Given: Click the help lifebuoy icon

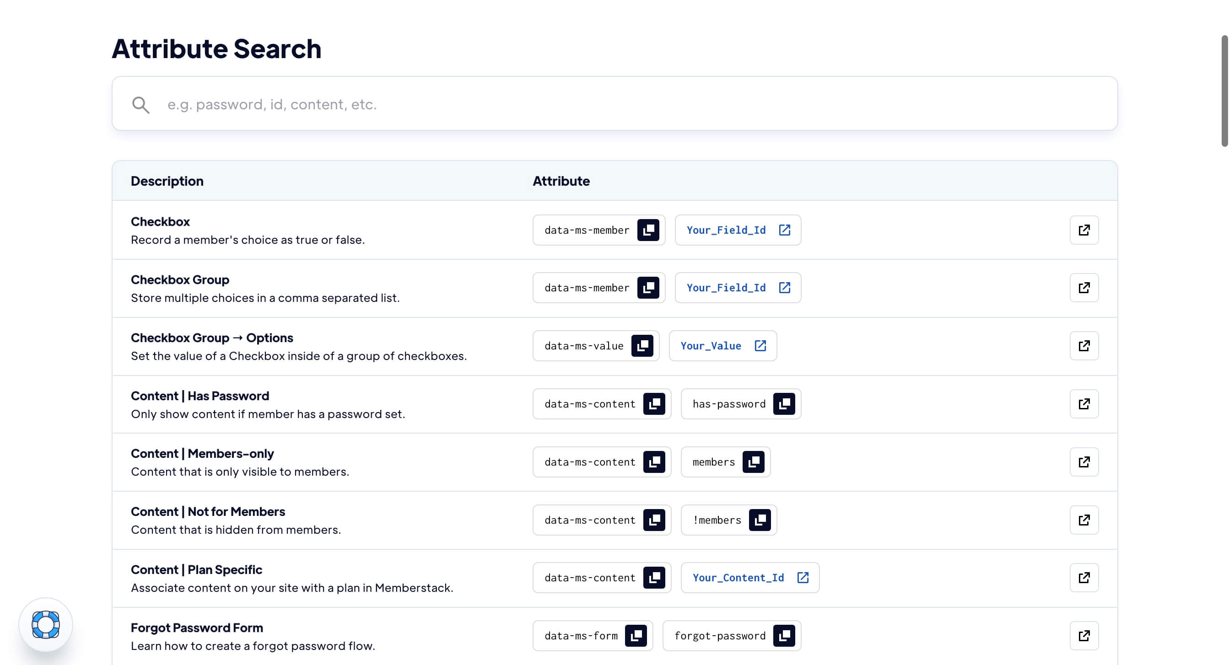Looking at the screenshot, I should point(46,625).
